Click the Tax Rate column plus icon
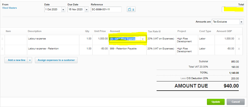The width and height of the screenshot is (248, 107). (159, 31)
